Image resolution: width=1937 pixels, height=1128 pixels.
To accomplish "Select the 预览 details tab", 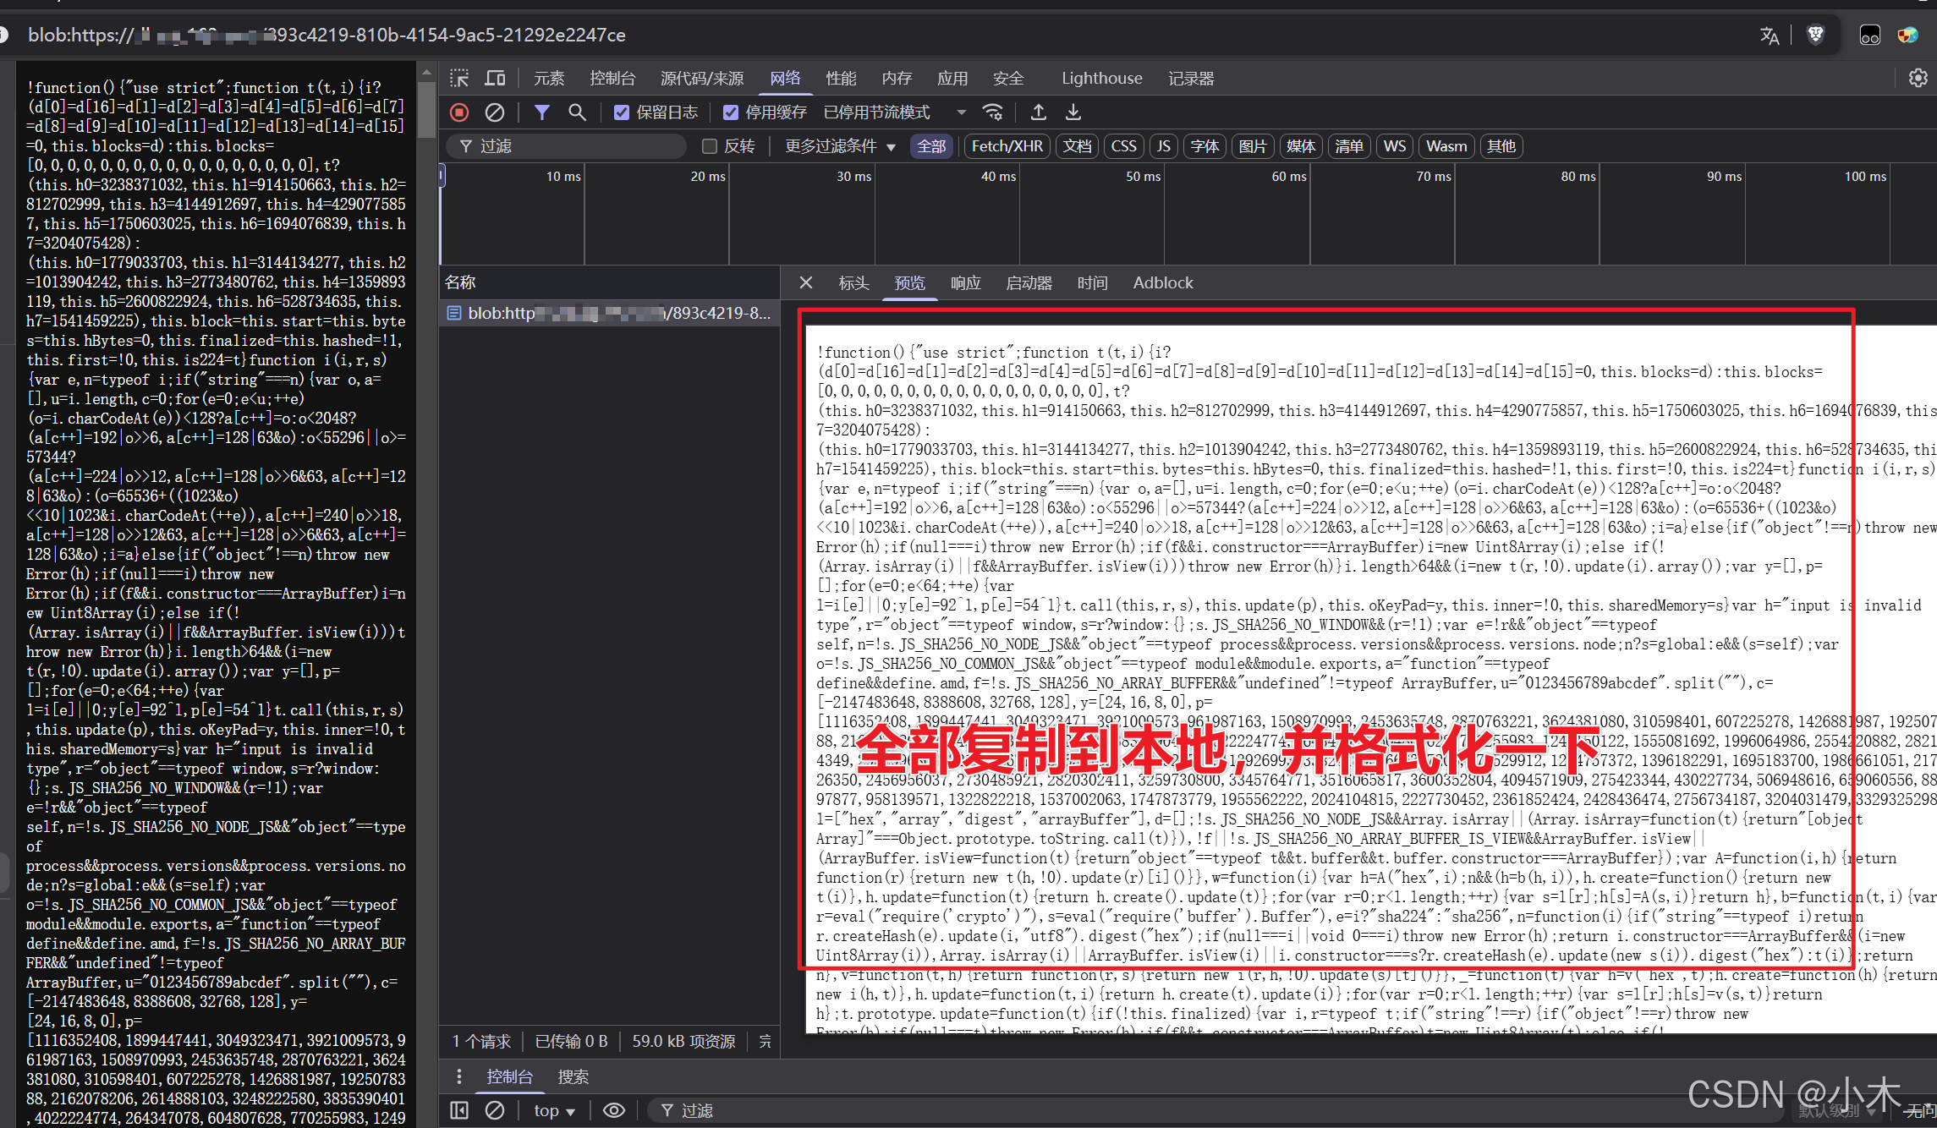I will 909,282.
